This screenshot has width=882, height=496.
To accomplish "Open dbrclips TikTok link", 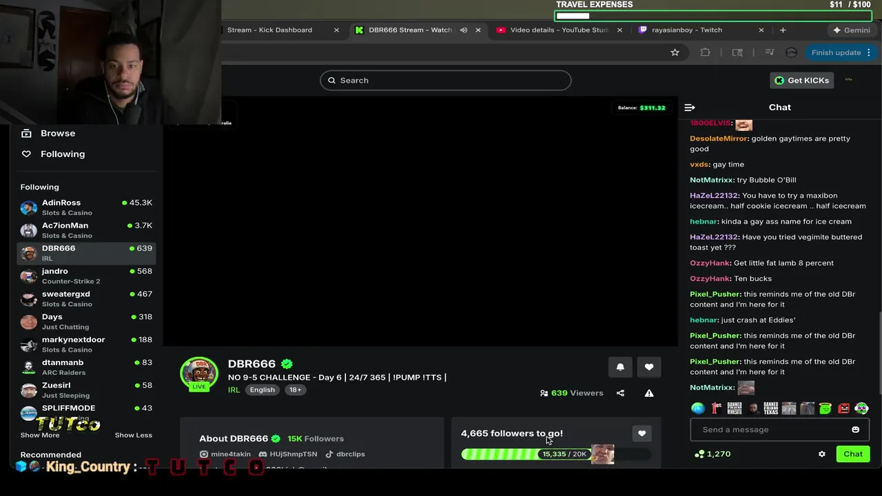I will click(345, 454).
